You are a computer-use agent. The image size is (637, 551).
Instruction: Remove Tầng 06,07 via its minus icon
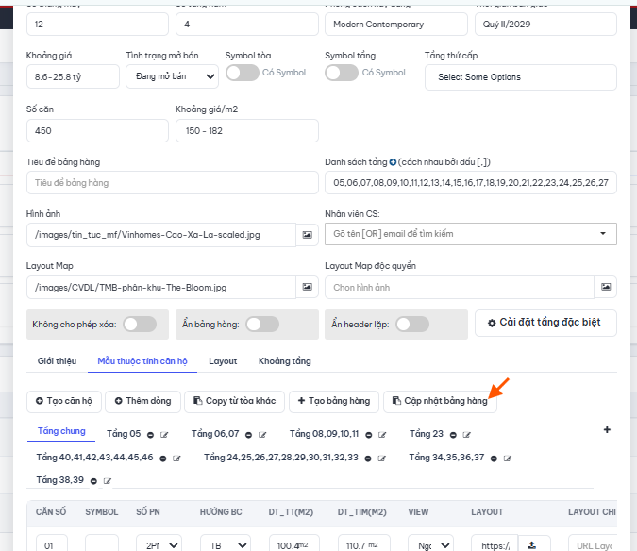(x=248, y=435)
